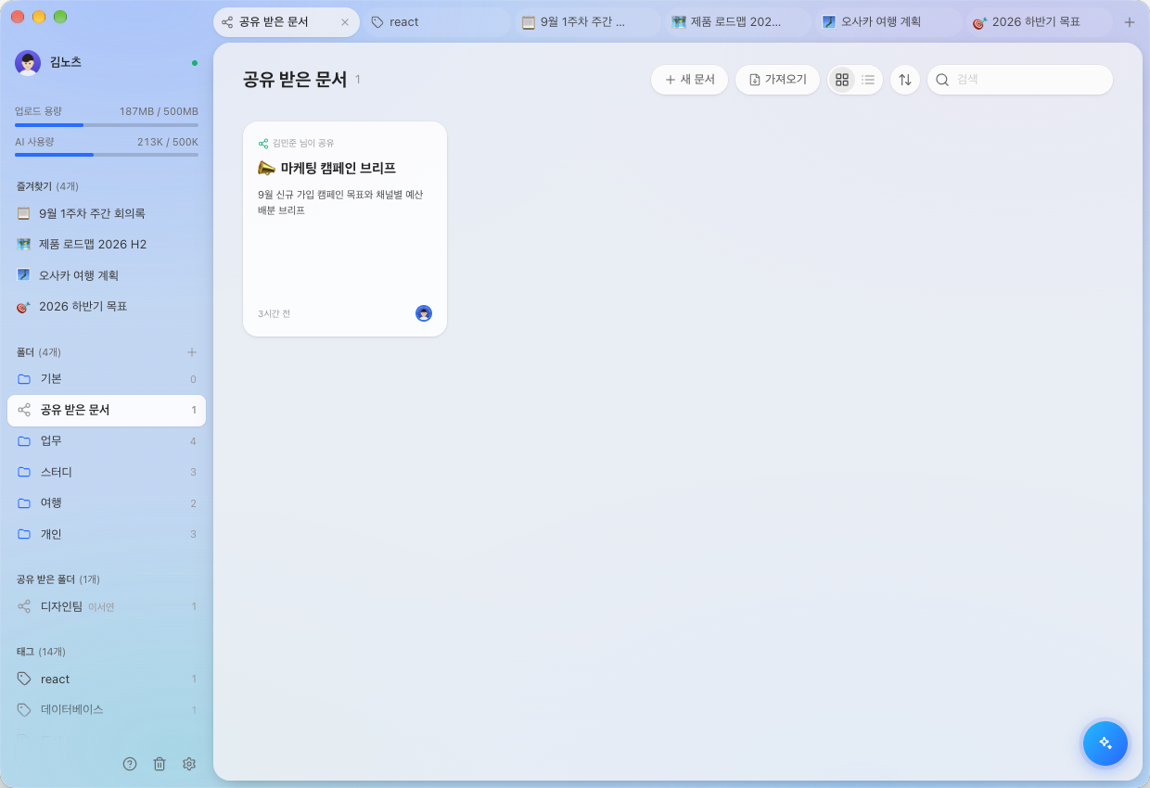
Task: Switch to grid view
Action: (x=842, y=80)
